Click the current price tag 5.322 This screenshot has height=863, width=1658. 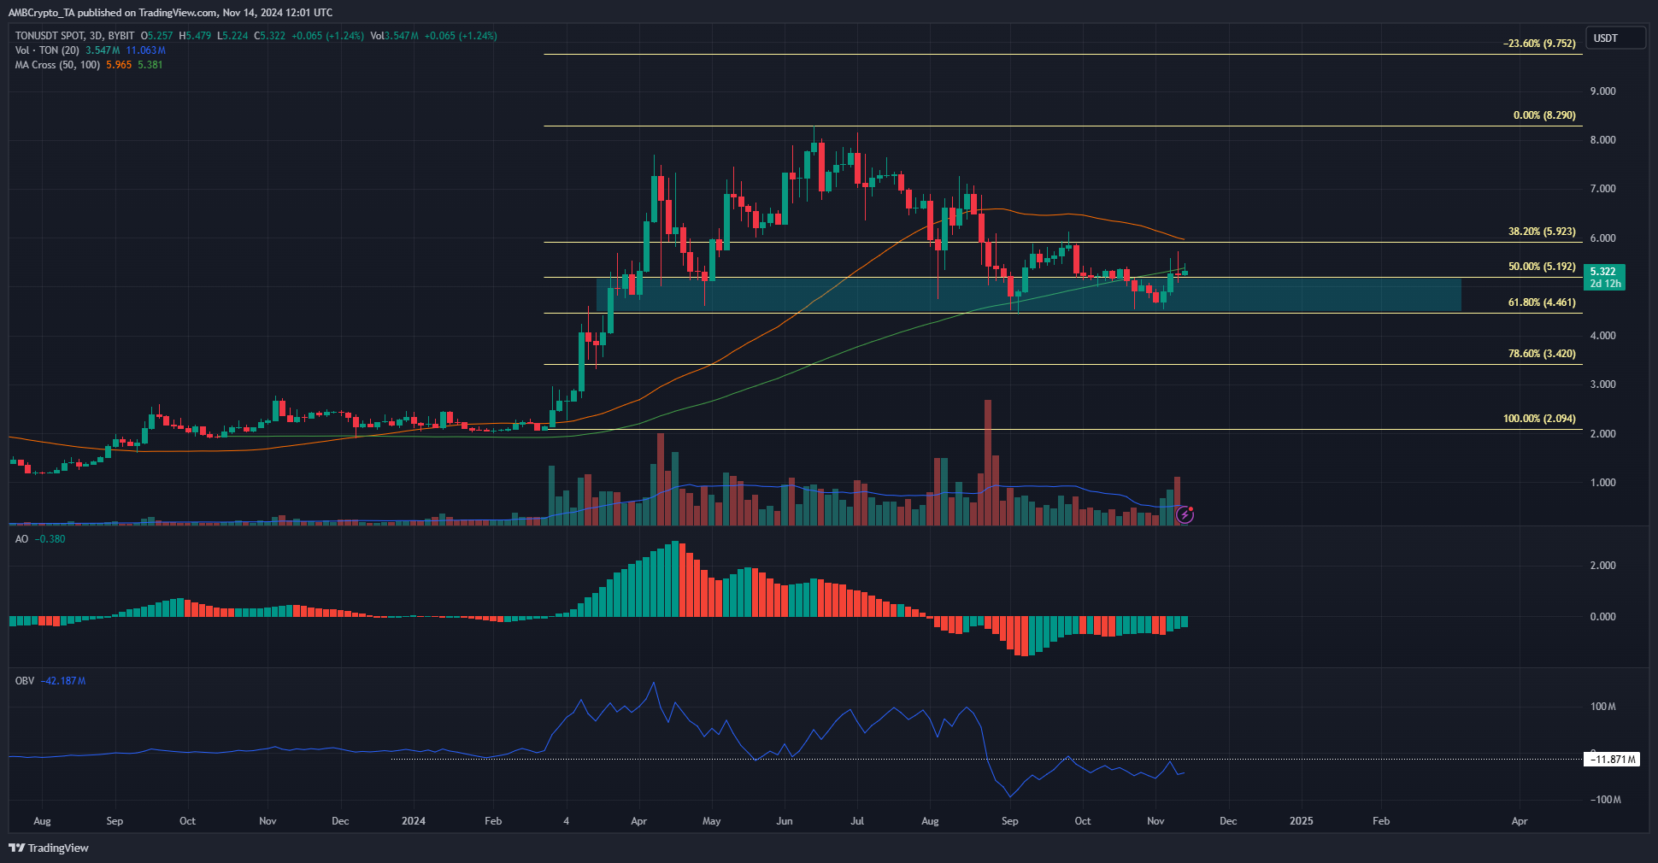pos(1605,272)
